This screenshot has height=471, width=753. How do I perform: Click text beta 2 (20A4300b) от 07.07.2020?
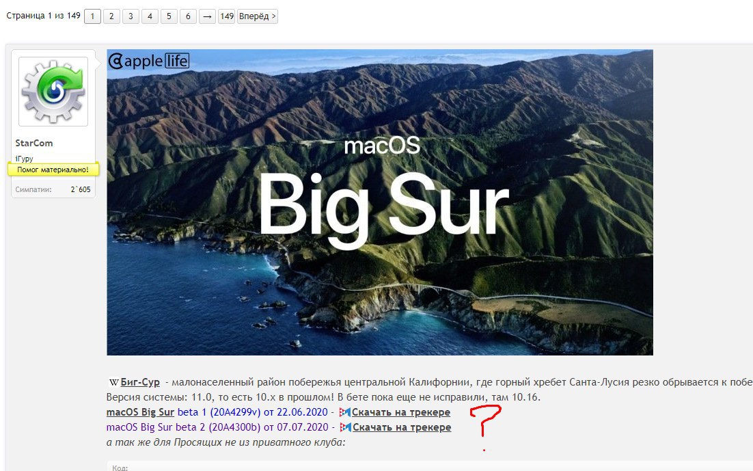click(x=252, y=427)
